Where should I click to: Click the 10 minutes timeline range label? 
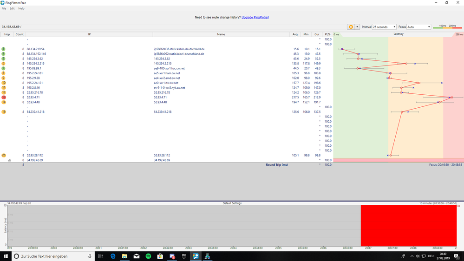coord(438,203)
